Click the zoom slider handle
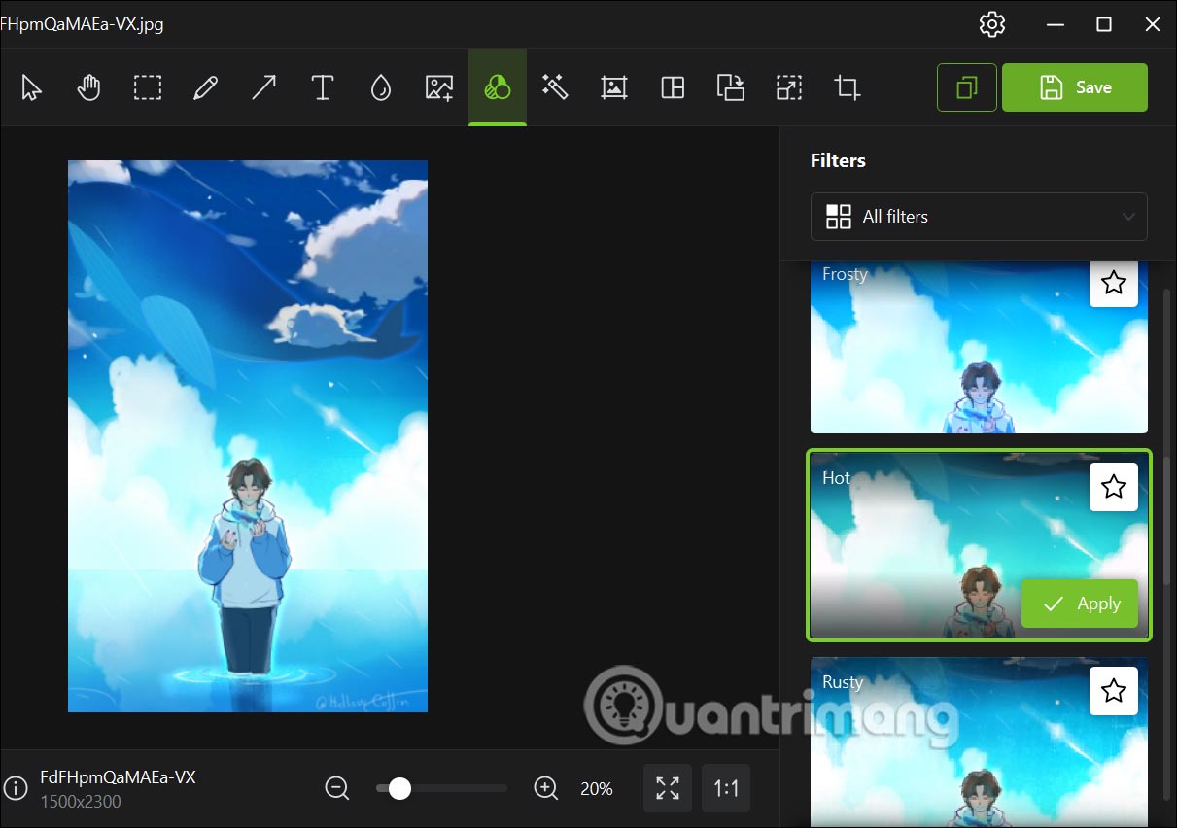The image size is (1177, 828). point(399,788)
